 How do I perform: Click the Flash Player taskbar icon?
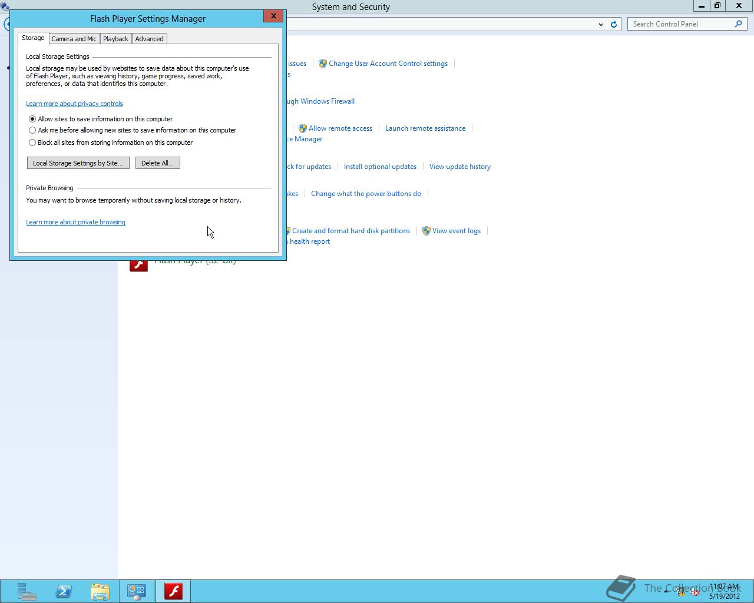pyautogui.click(x=173, y=591)
